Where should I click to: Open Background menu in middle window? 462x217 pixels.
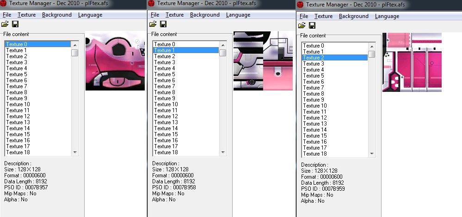(x=204, y=15)
